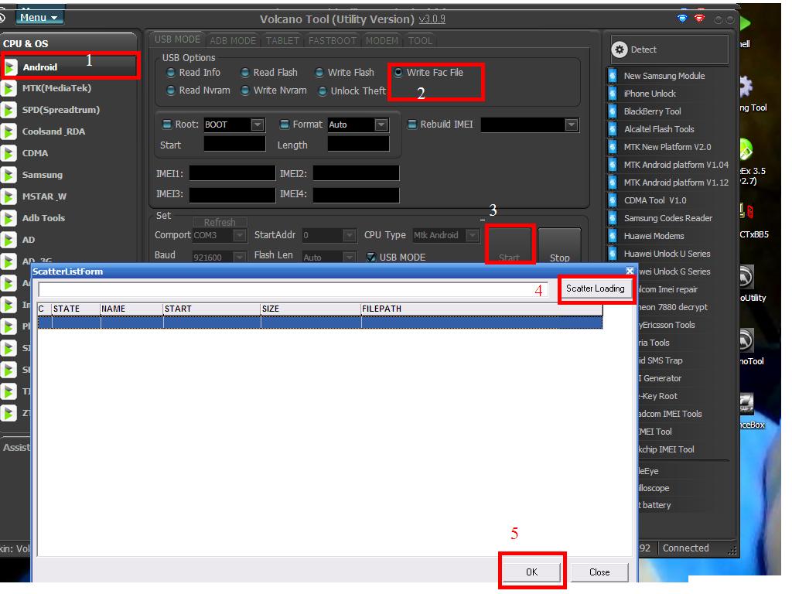
Task: Open the Comport COM3 dropdown
Action: 240,235
